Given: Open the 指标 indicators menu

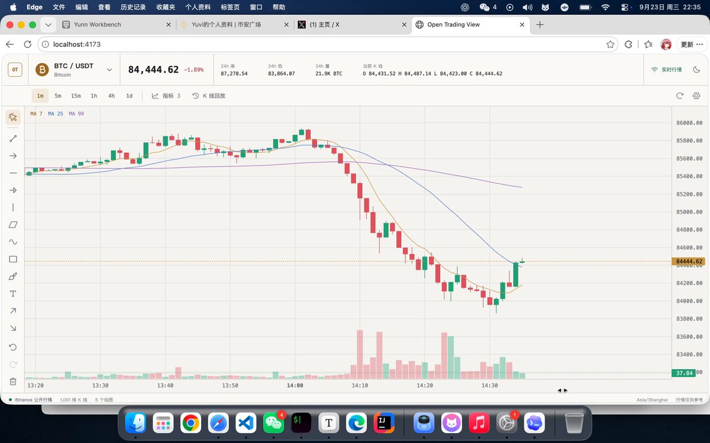Looking at the screenshot, I should click(x=166, y=96).
